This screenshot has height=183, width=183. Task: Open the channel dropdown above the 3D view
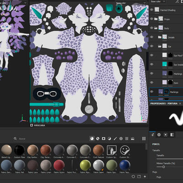(x=13, y=3)
